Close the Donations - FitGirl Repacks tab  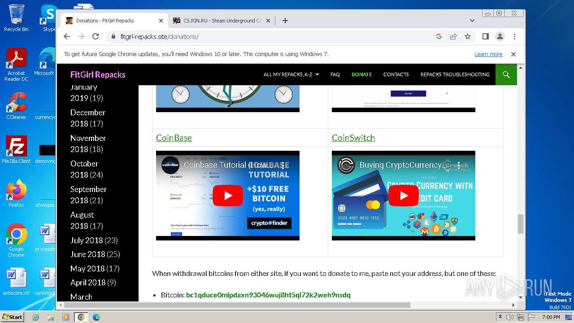[x=161, y=21]
